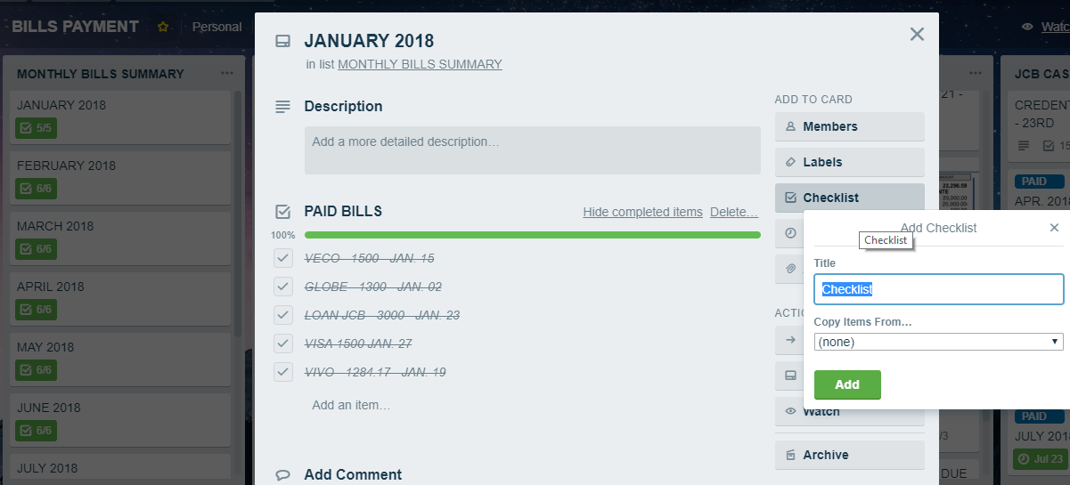Uncheck the GLOBE - 1300 item
The height and width of the screenshot is (485, 1070).
pyautogui.click(x=283, y=287)
